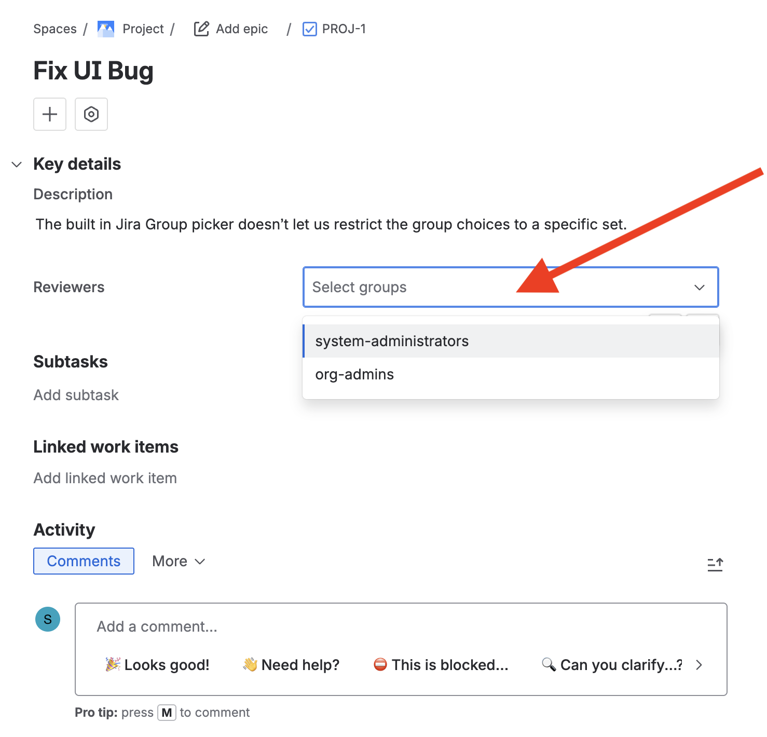Select the org-admins group option
This screenshot has width=767, height=737.
[x=354, y=374]
